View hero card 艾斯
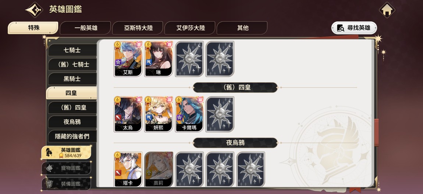423x194 pixels. pos(128,59)
